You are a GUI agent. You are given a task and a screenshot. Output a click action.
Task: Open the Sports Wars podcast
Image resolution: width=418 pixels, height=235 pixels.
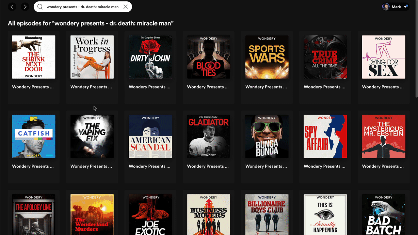point(267,57)
